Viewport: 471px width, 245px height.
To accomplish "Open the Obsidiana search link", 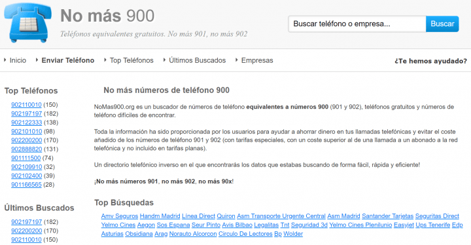I will pos(139,234).
